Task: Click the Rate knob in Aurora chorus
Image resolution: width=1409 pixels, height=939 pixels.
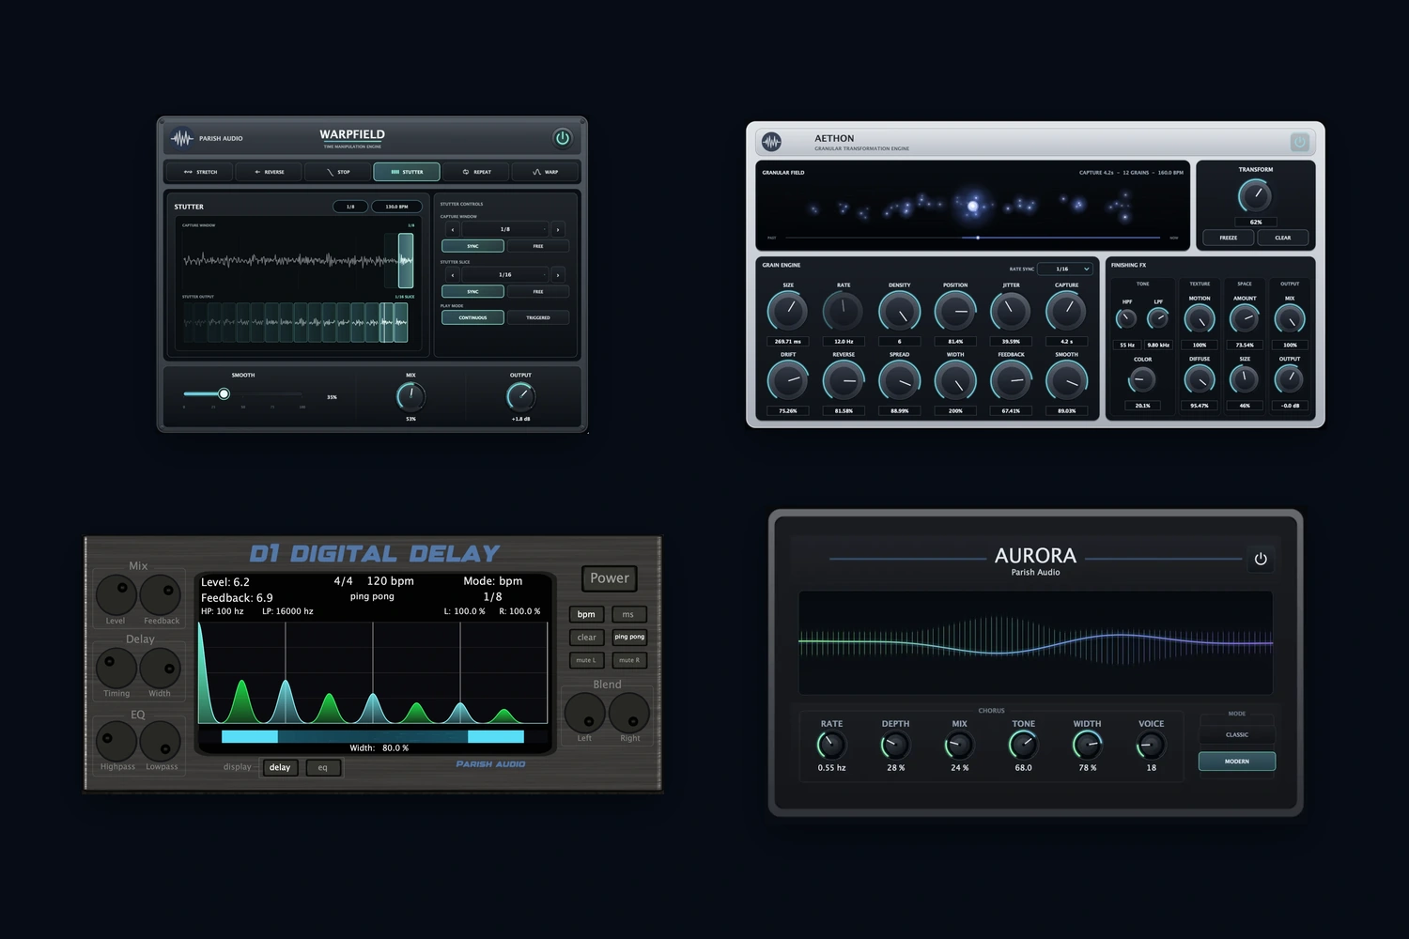Action: point(831,745)
